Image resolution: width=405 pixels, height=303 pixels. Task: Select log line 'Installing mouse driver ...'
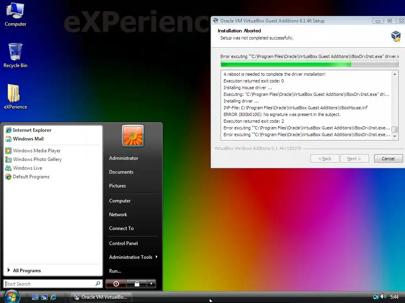point(248,88)
